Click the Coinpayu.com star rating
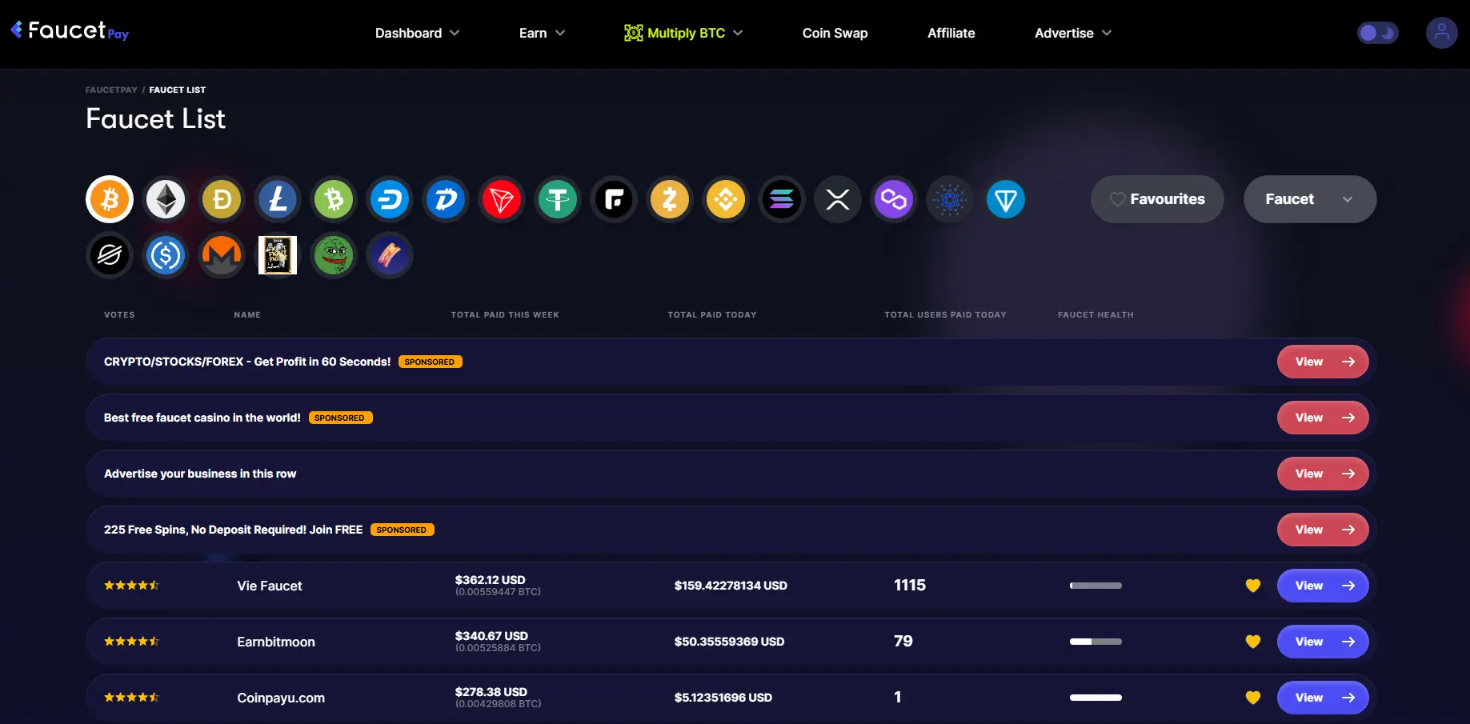 coord(132,698)
